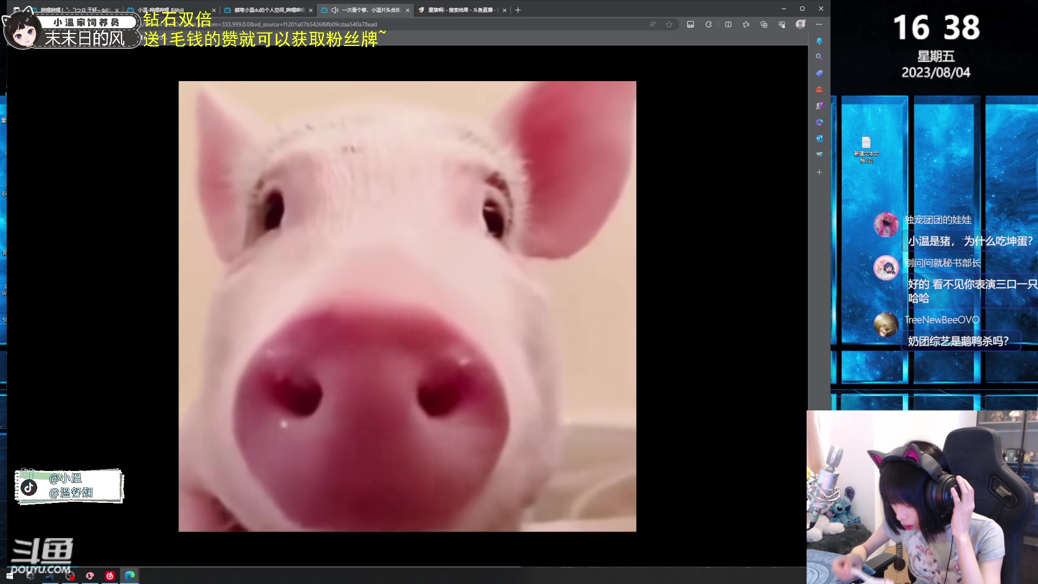Screen dimensions: 1038x584
Task: Open the pink round taskbar app icon
Action: [x=90, y=576]
